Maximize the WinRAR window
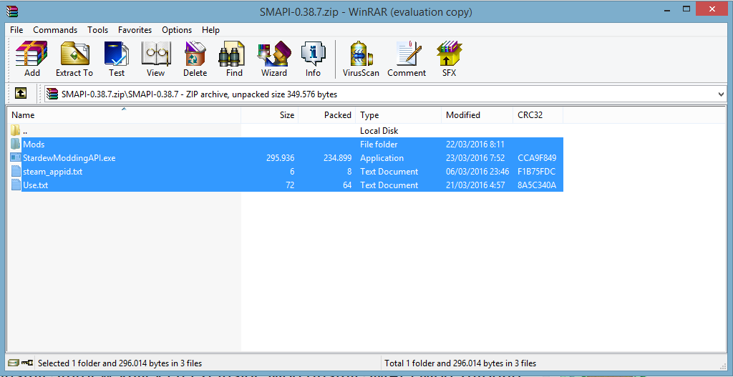The image size is (733, 377). (686, 9)
